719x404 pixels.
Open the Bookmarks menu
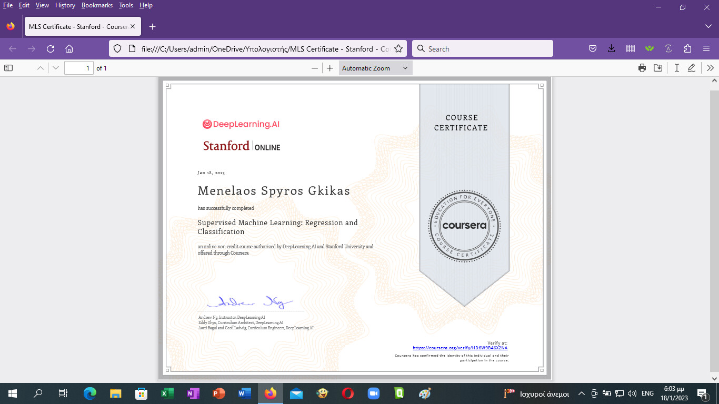pos(97,5)
